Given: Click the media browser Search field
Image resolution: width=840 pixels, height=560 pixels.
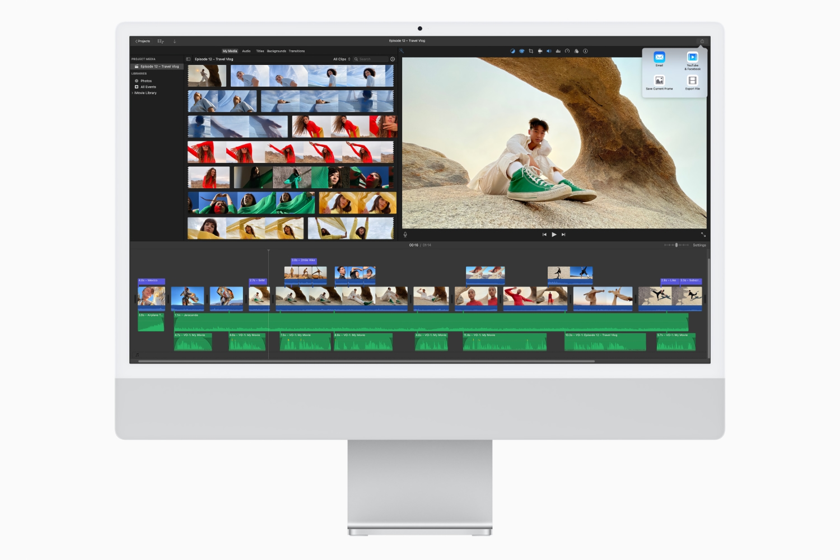Looking at the screenshot, I should coord(370,59).
